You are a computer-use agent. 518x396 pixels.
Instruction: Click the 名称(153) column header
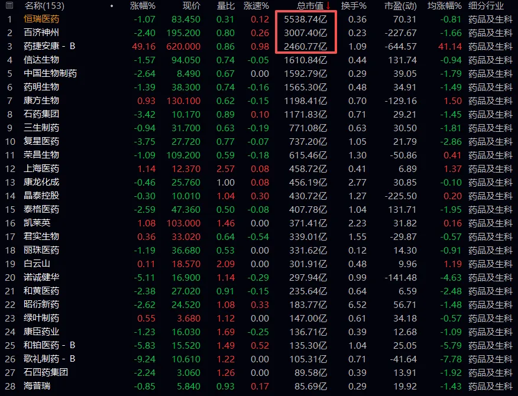(x=44, y=6)
